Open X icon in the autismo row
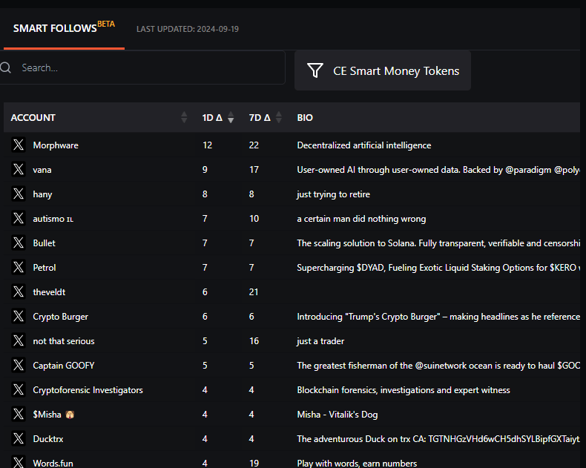 point(19,218)
